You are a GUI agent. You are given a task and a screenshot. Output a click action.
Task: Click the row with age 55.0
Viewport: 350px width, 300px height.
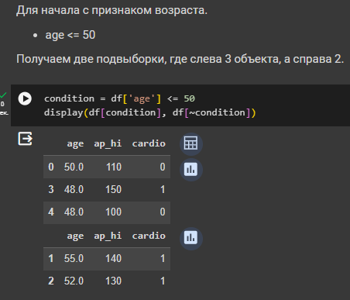point(107,258)
